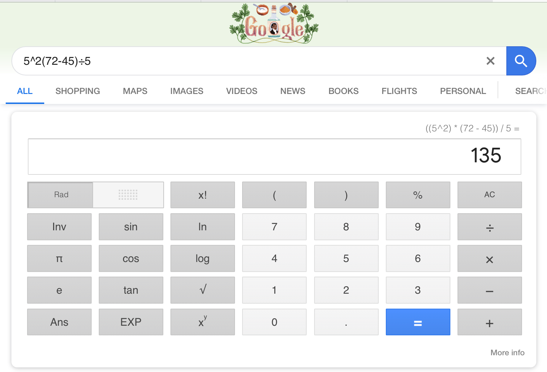
Task: Click the Ans previous answer button
Action: pyautogui.click(x=59, y=322)
